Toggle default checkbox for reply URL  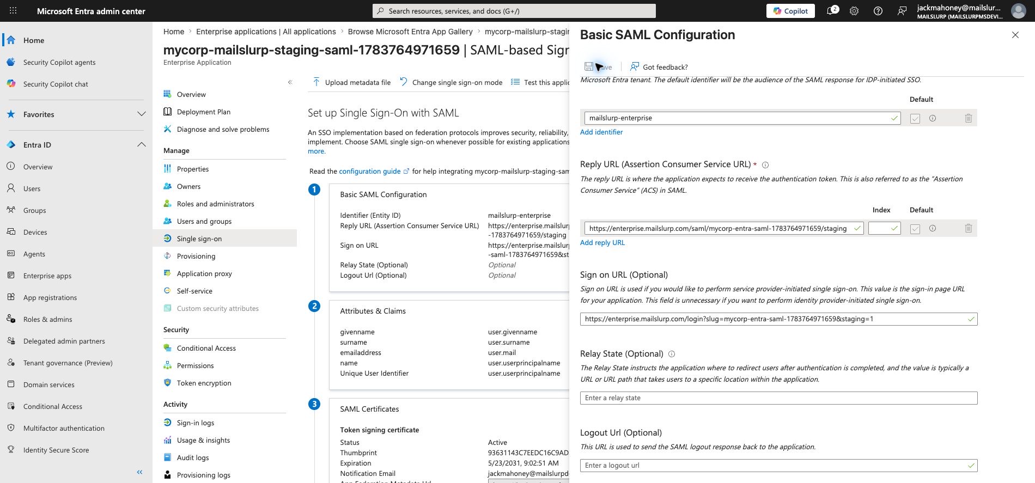click(x=915, y=229)
